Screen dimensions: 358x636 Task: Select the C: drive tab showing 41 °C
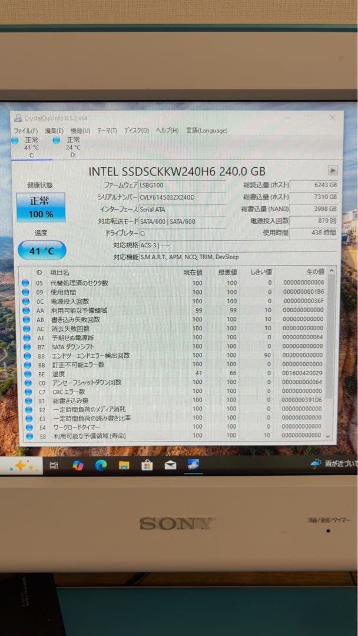(31, 148)
